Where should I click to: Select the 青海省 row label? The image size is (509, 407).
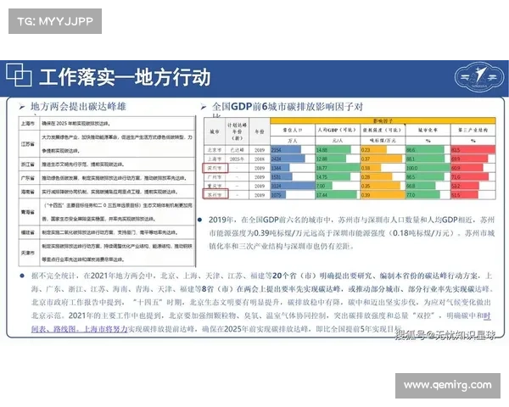[28, 212]
